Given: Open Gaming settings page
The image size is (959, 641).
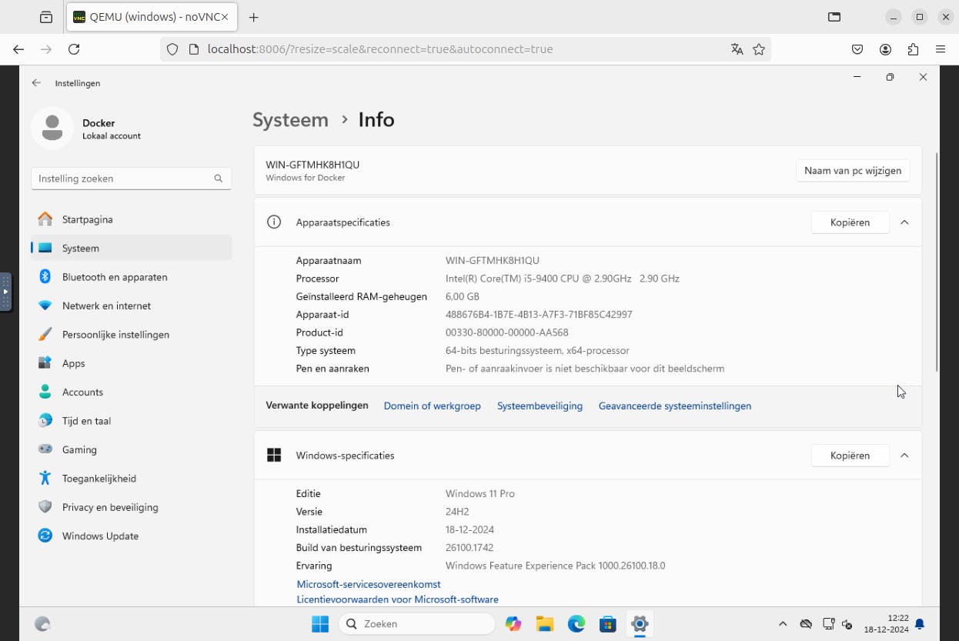Looking at the screenshot, I should point(131,449).
